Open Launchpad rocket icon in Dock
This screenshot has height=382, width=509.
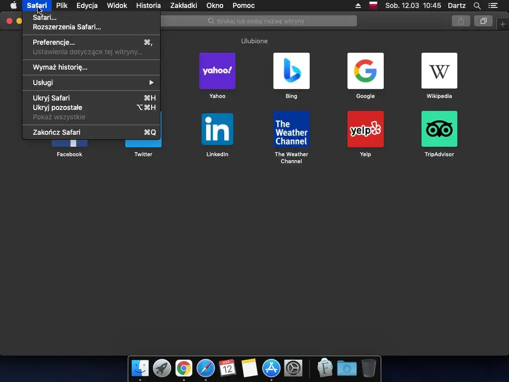(162, 369)
